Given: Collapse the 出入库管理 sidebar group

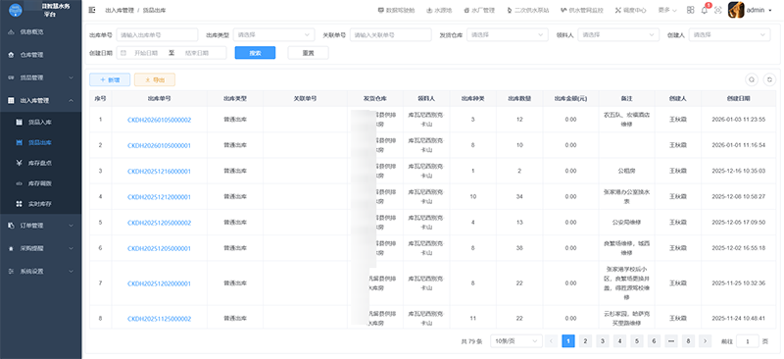Looking at the screenshot, I should coord(40,101).
